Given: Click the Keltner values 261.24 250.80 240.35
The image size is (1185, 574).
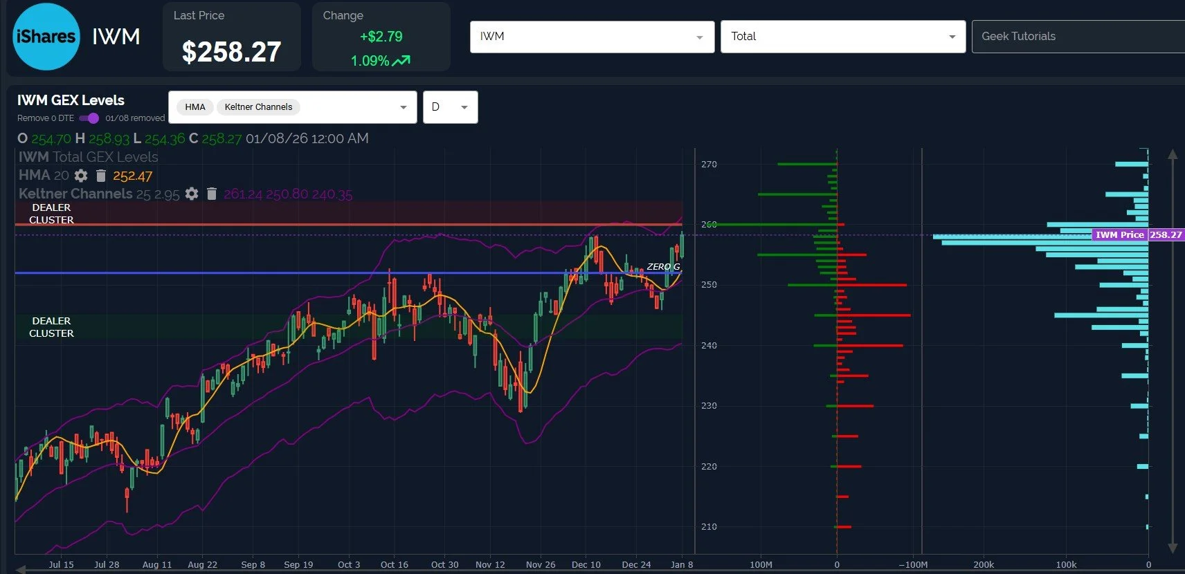Looking at the screenshot, I should click(288, 194).
